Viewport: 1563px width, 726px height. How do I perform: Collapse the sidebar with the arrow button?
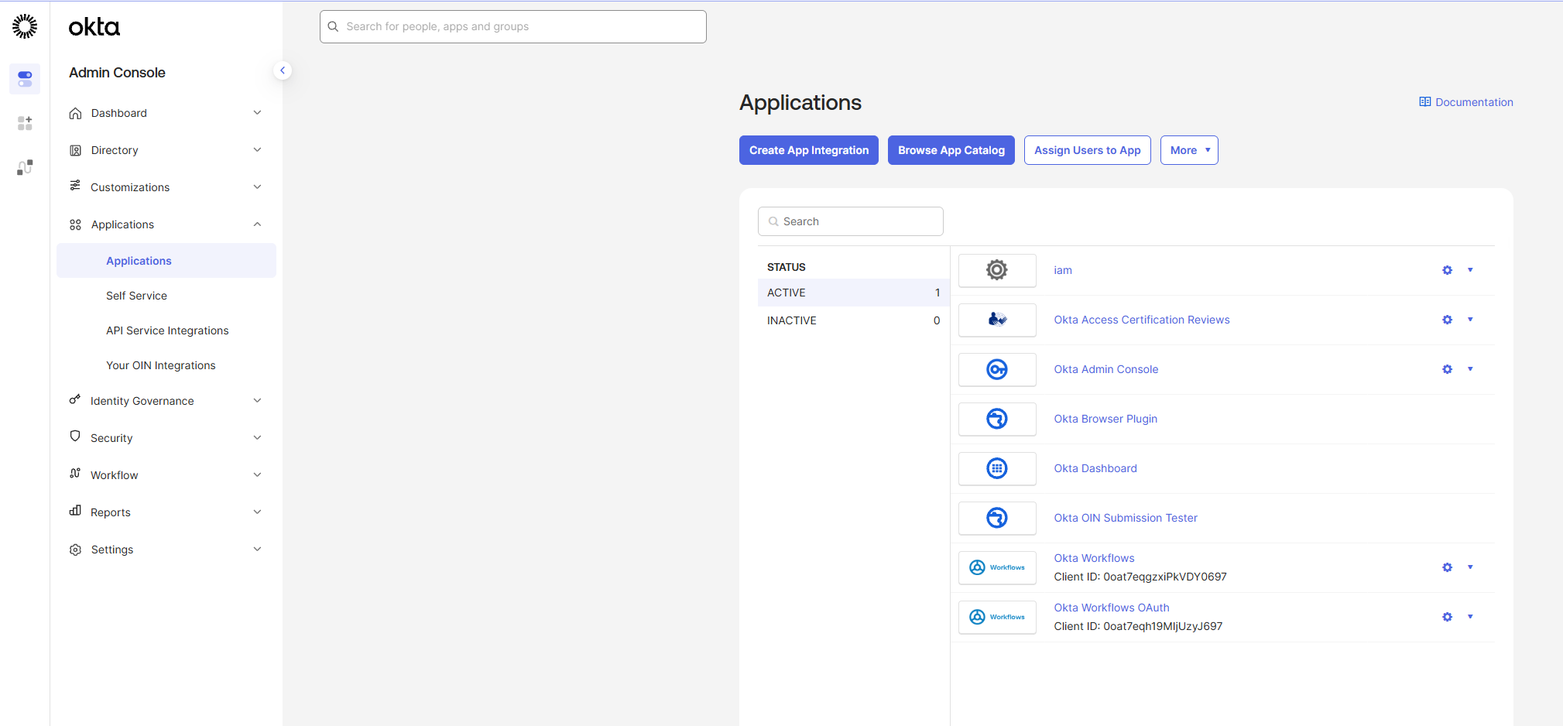click(283, 70)
